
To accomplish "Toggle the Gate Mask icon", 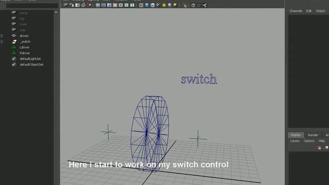I will pos(115,5).
